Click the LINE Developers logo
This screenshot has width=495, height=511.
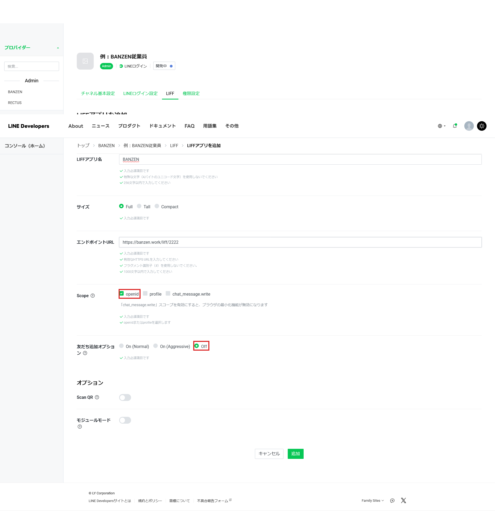(29, 126)
